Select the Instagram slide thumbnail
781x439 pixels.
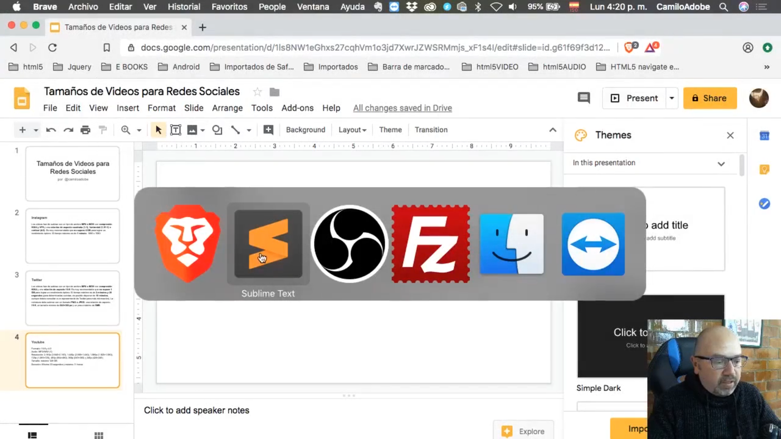tap(73, 236)
